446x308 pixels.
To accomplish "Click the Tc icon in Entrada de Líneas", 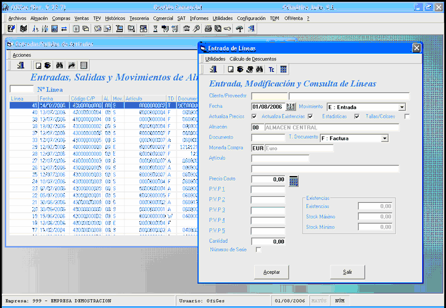I will 271,69.
